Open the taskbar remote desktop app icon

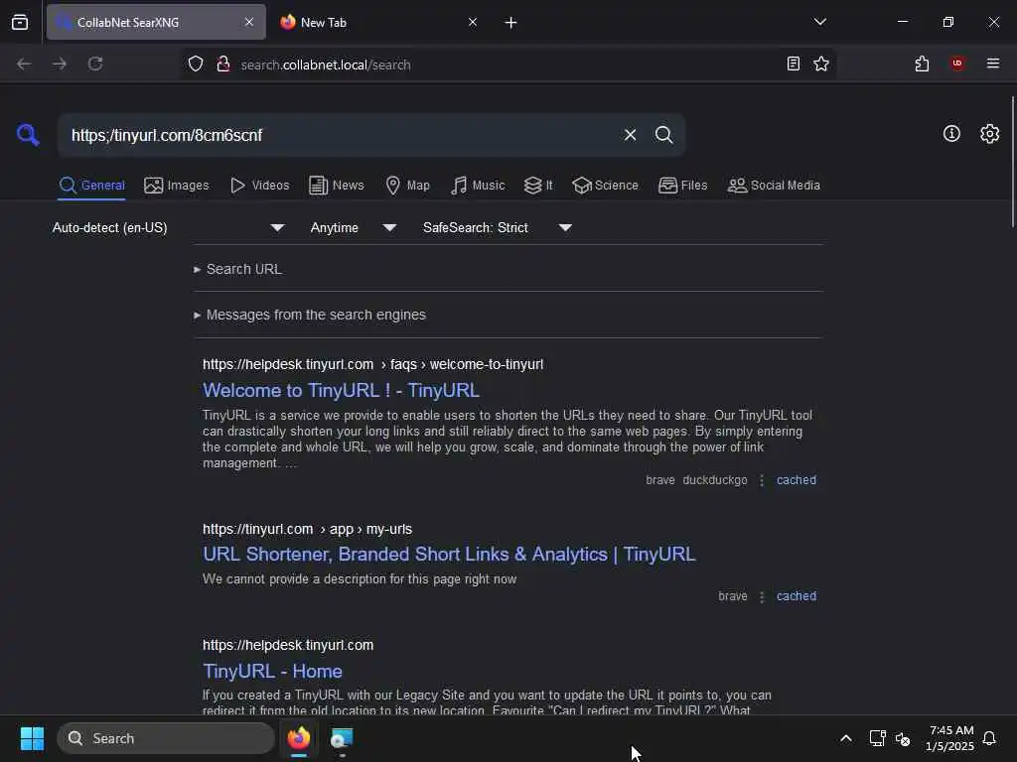[342, 738]
